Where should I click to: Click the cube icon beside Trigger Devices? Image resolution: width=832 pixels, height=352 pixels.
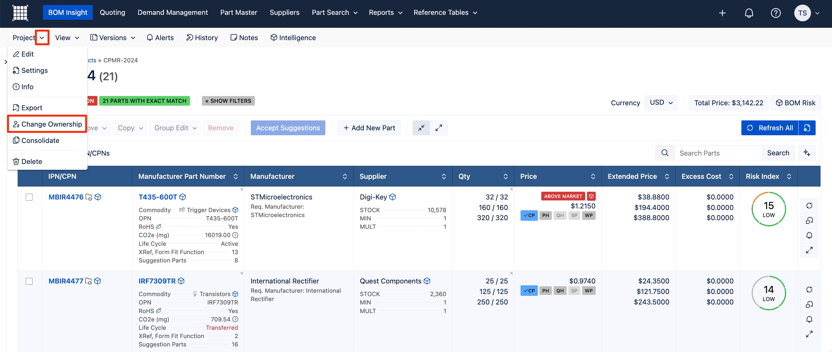(x=235, y=210)
